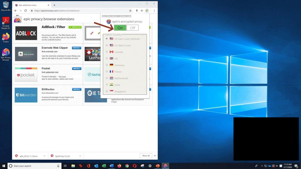
Task: Expand options for EpicProxy (1).crx download
Action: click(80, 156)
